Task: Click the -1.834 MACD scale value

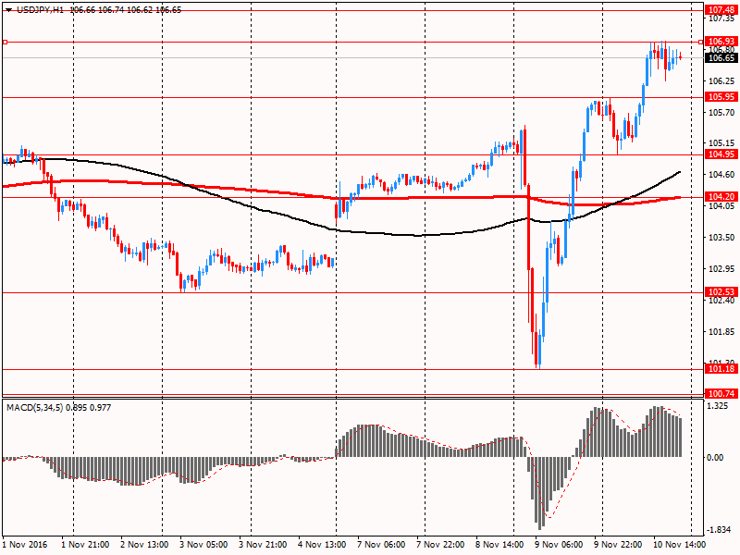Action: coord(720,530)
